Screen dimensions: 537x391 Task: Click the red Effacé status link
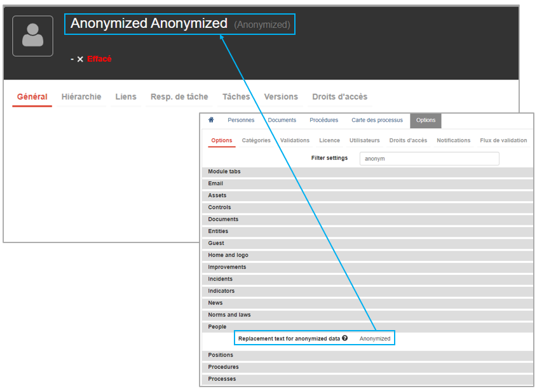99,59
